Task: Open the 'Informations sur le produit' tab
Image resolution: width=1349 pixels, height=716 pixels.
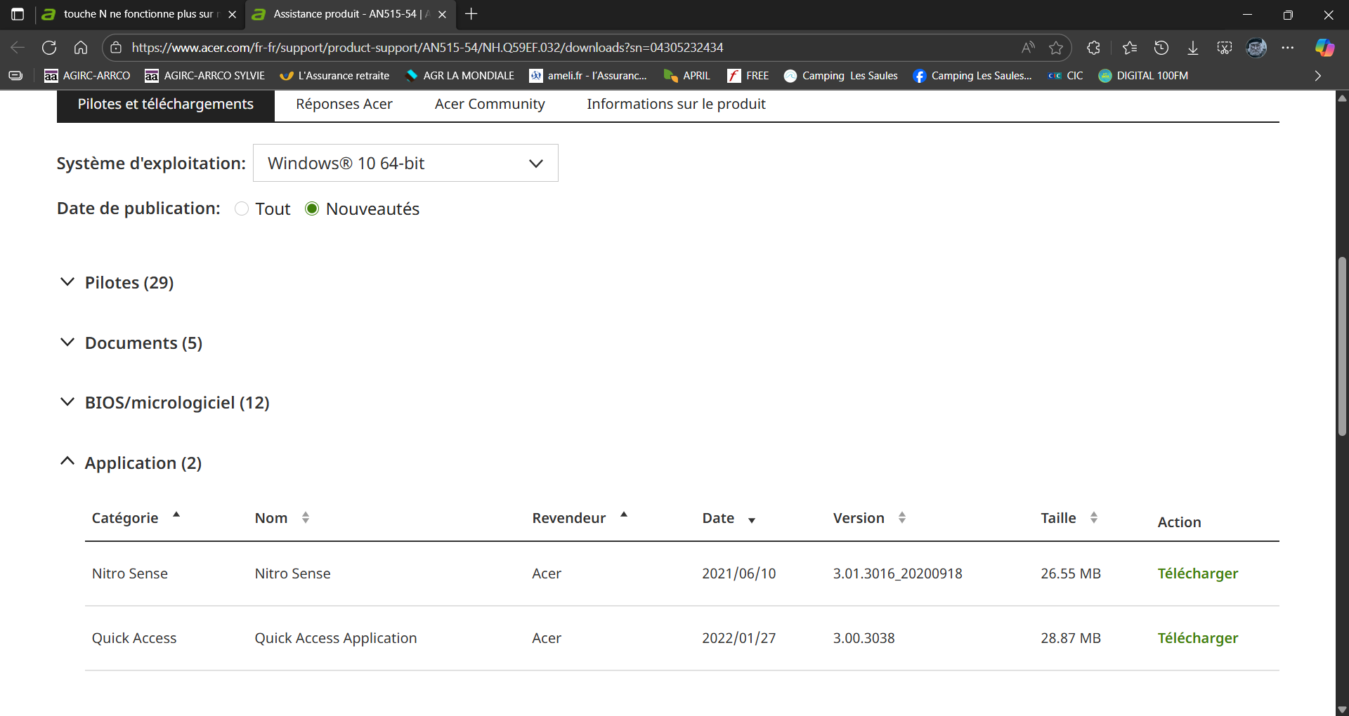Action: coord(676,105)
